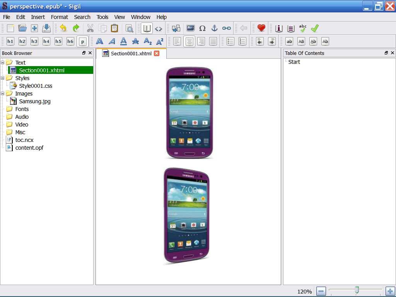
Task: Click the red heart Donate icon
Action: 261,28
